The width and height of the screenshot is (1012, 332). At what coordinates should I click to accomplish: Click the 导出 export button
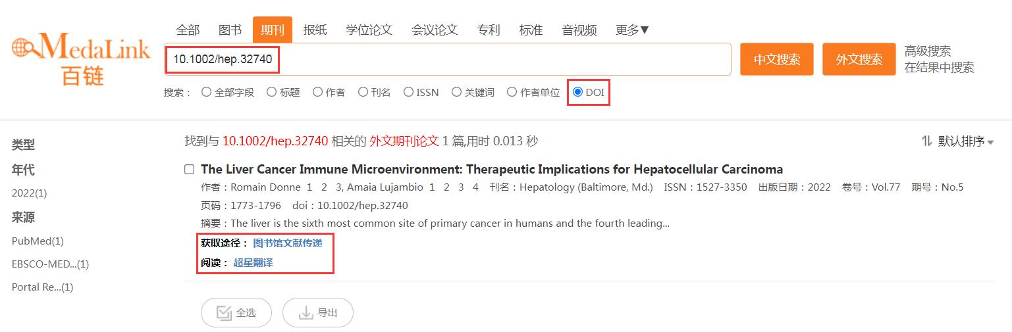(318, 312)
